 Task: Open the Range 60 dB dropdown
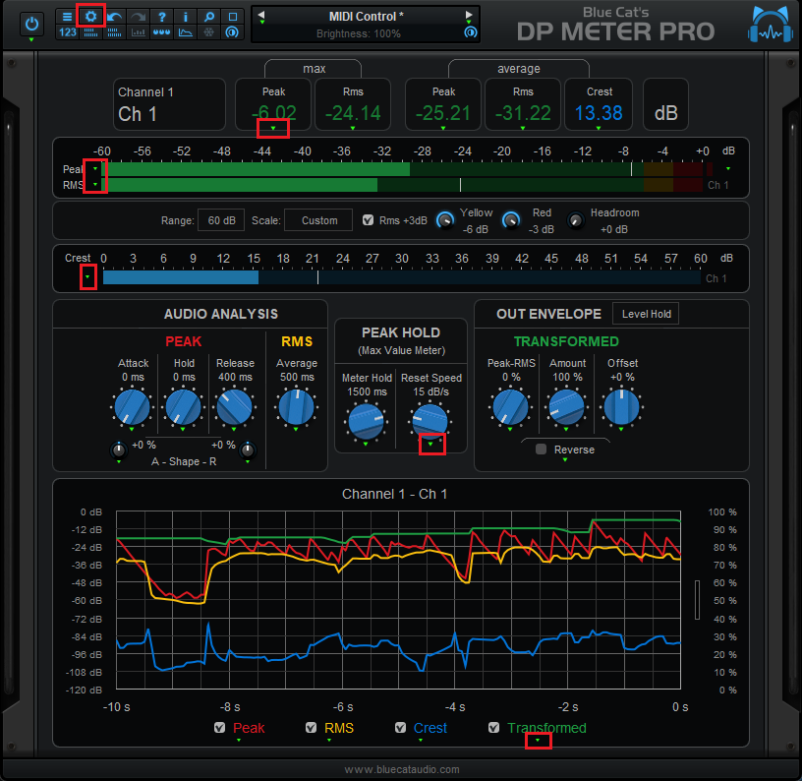click(221, 220)
